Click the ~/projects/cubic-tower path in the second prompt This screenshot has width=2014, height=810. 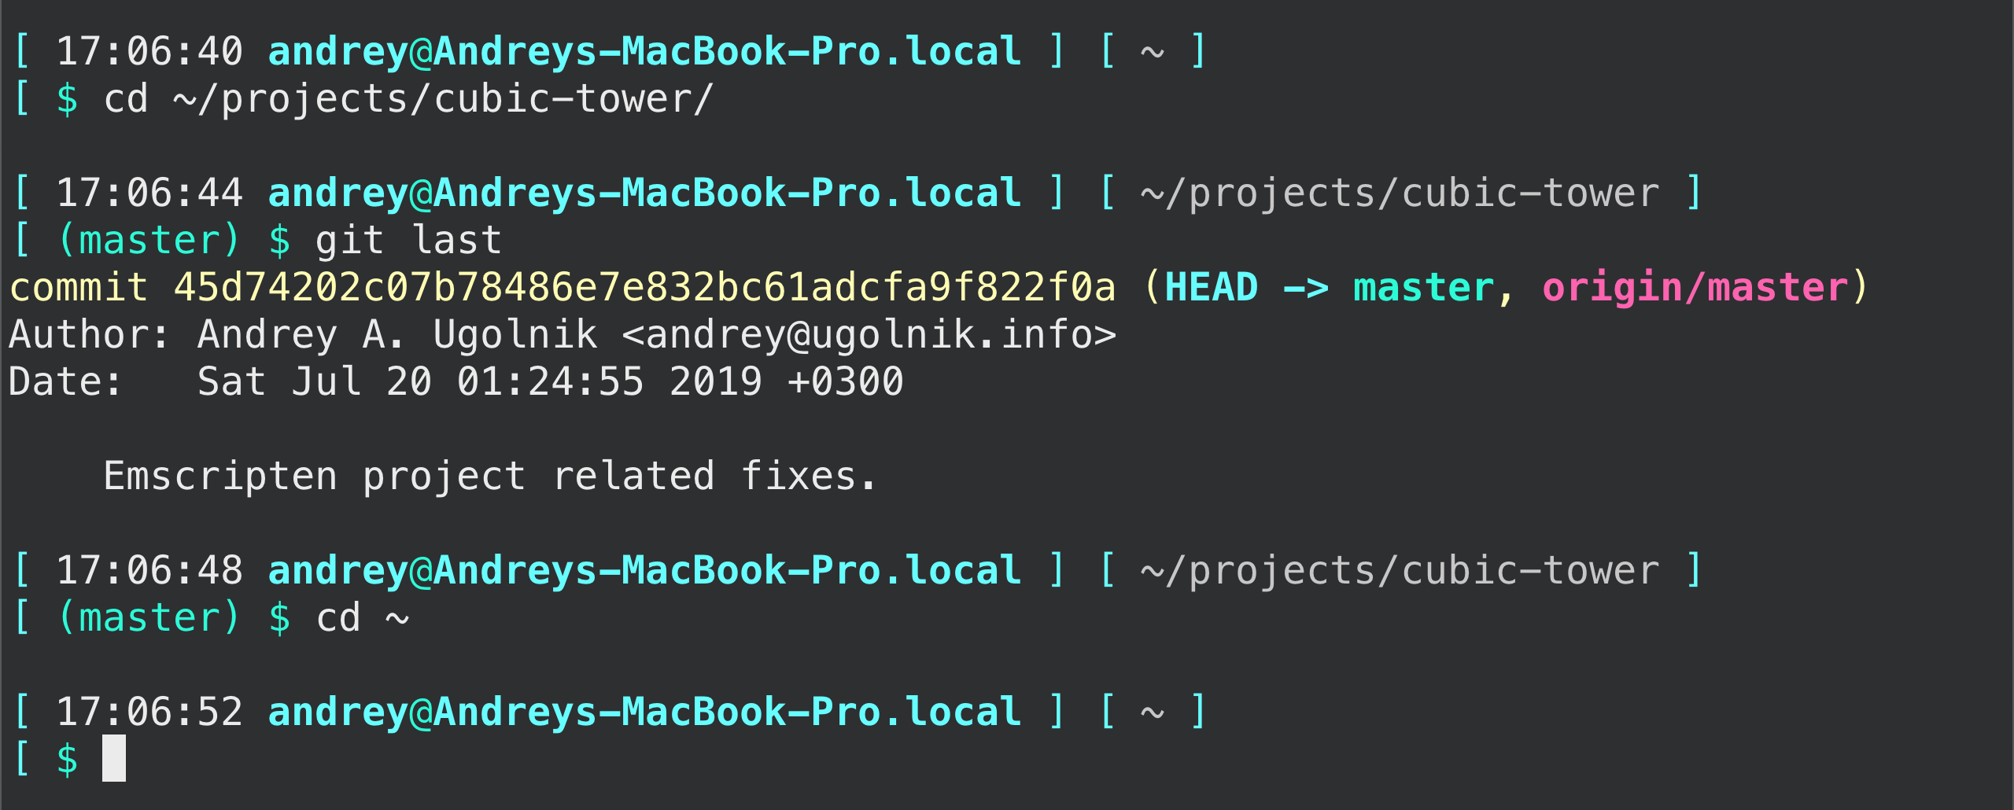(1400, 193)
